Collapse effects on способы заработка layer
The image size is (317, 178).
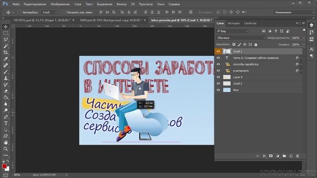pos(301,64)
